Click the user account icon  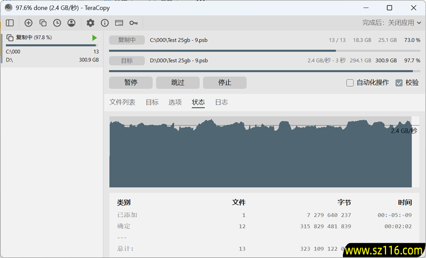tap(71, 23)
